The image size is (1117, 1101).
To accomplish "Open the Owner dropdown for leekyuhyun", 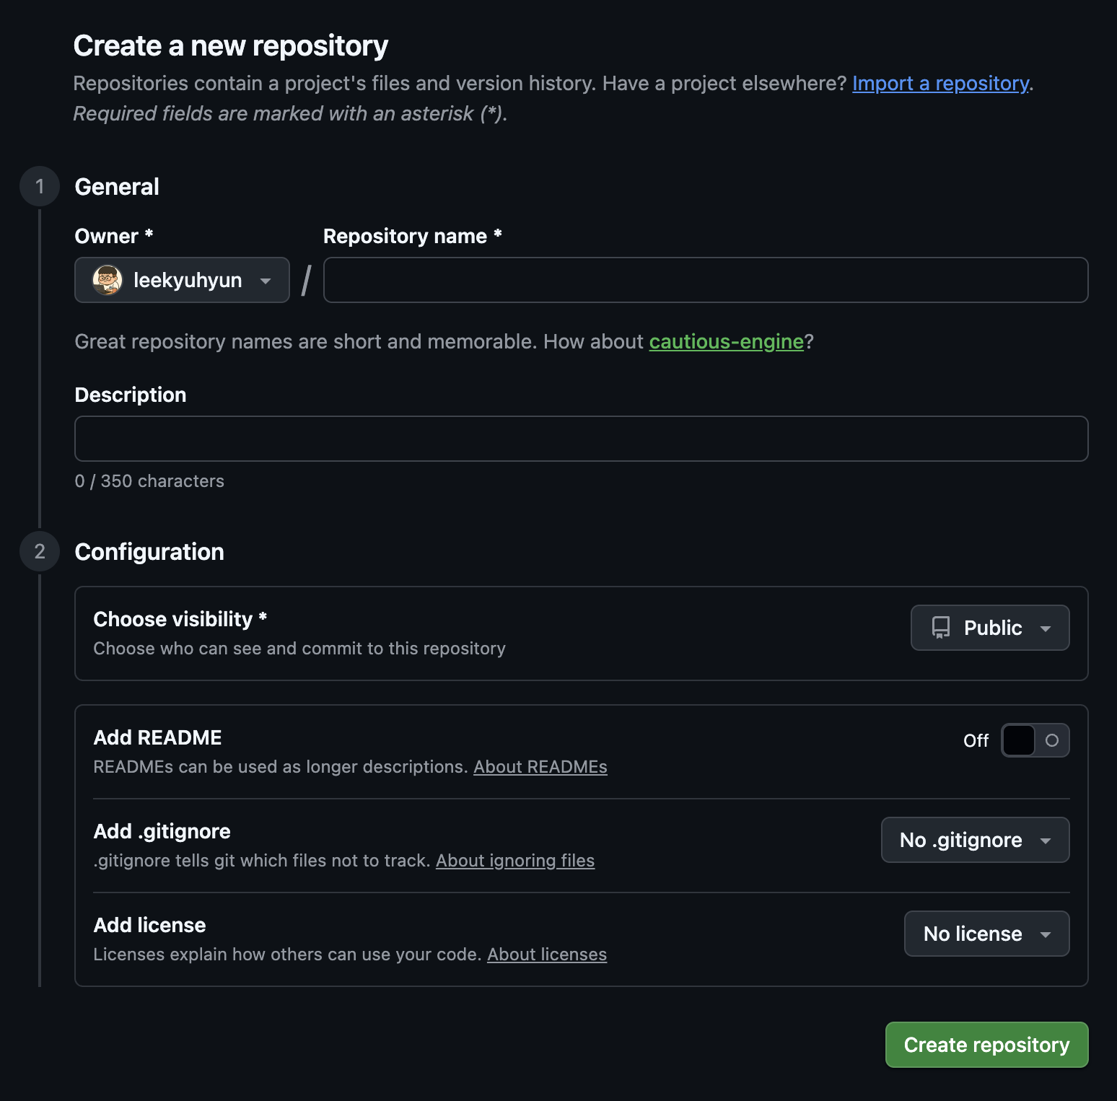I will pos(182,280).
